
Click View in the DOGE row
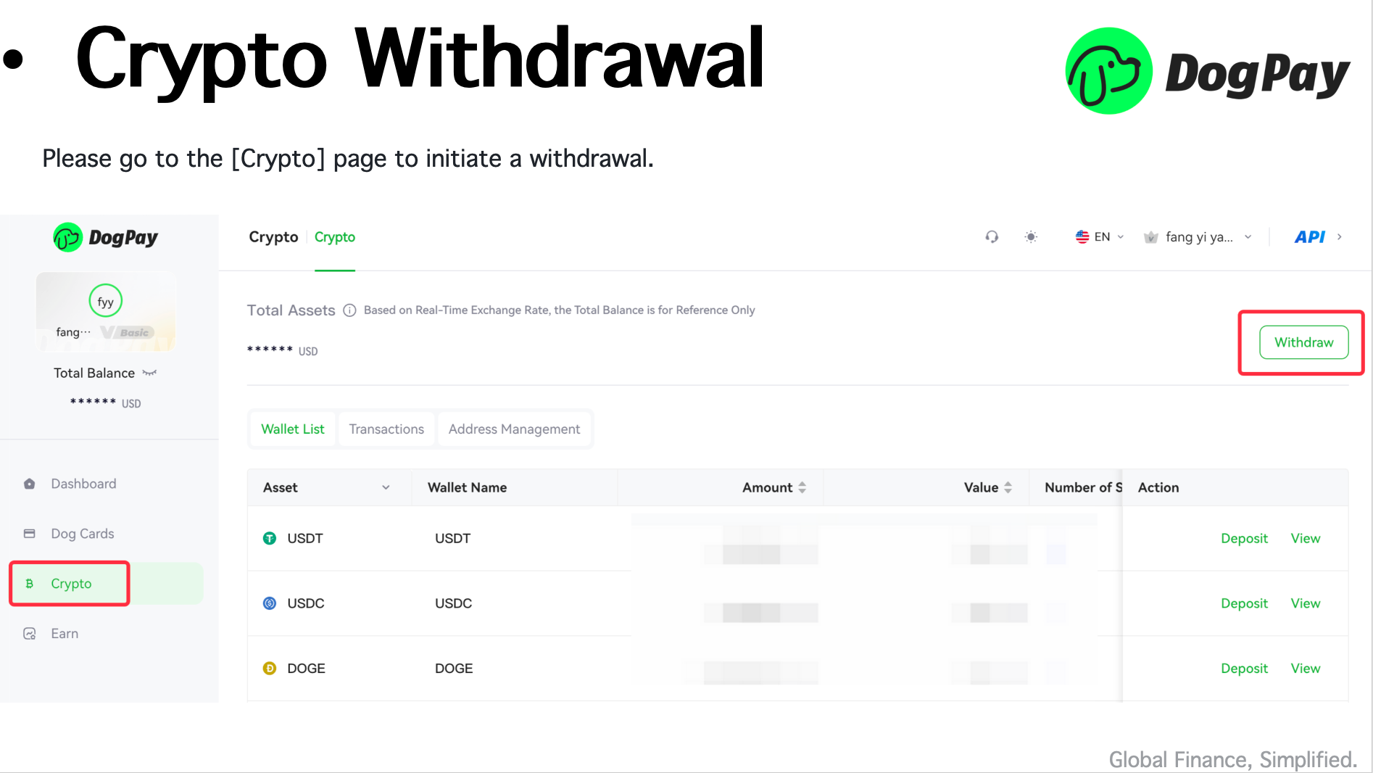point(1306,669)
